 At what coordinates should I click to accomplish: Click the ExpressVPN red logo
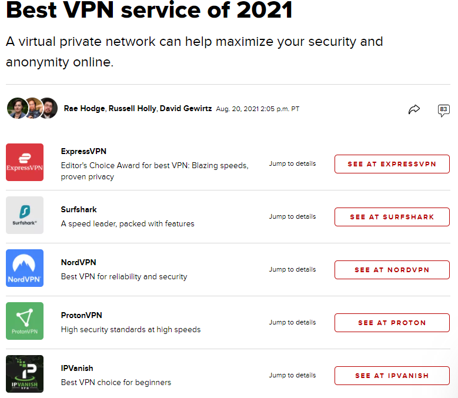point(25,162)
